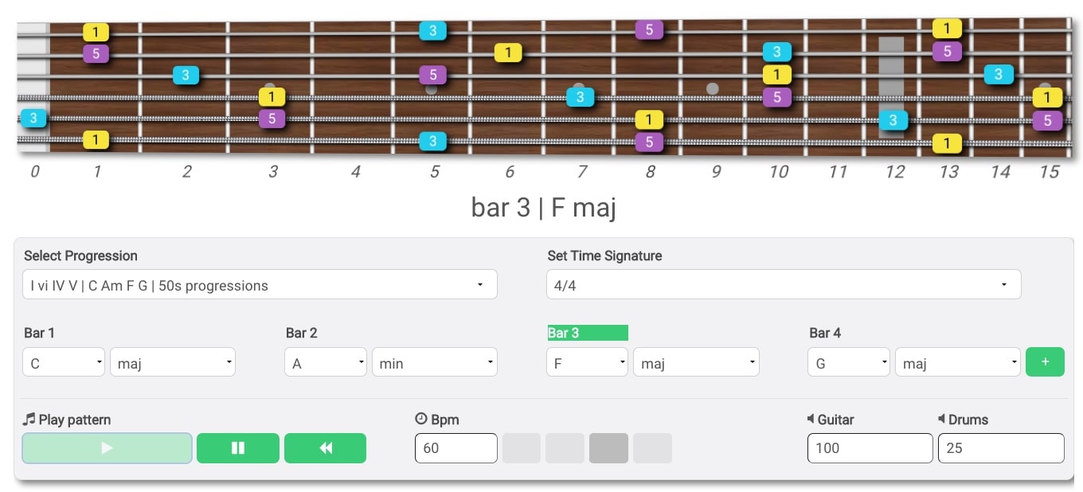The height and width of the screenshot is (492, 1083).
Task: Click the speaker icon beside the Drums label
Action: pyautogui.click(x=944, y=420)
